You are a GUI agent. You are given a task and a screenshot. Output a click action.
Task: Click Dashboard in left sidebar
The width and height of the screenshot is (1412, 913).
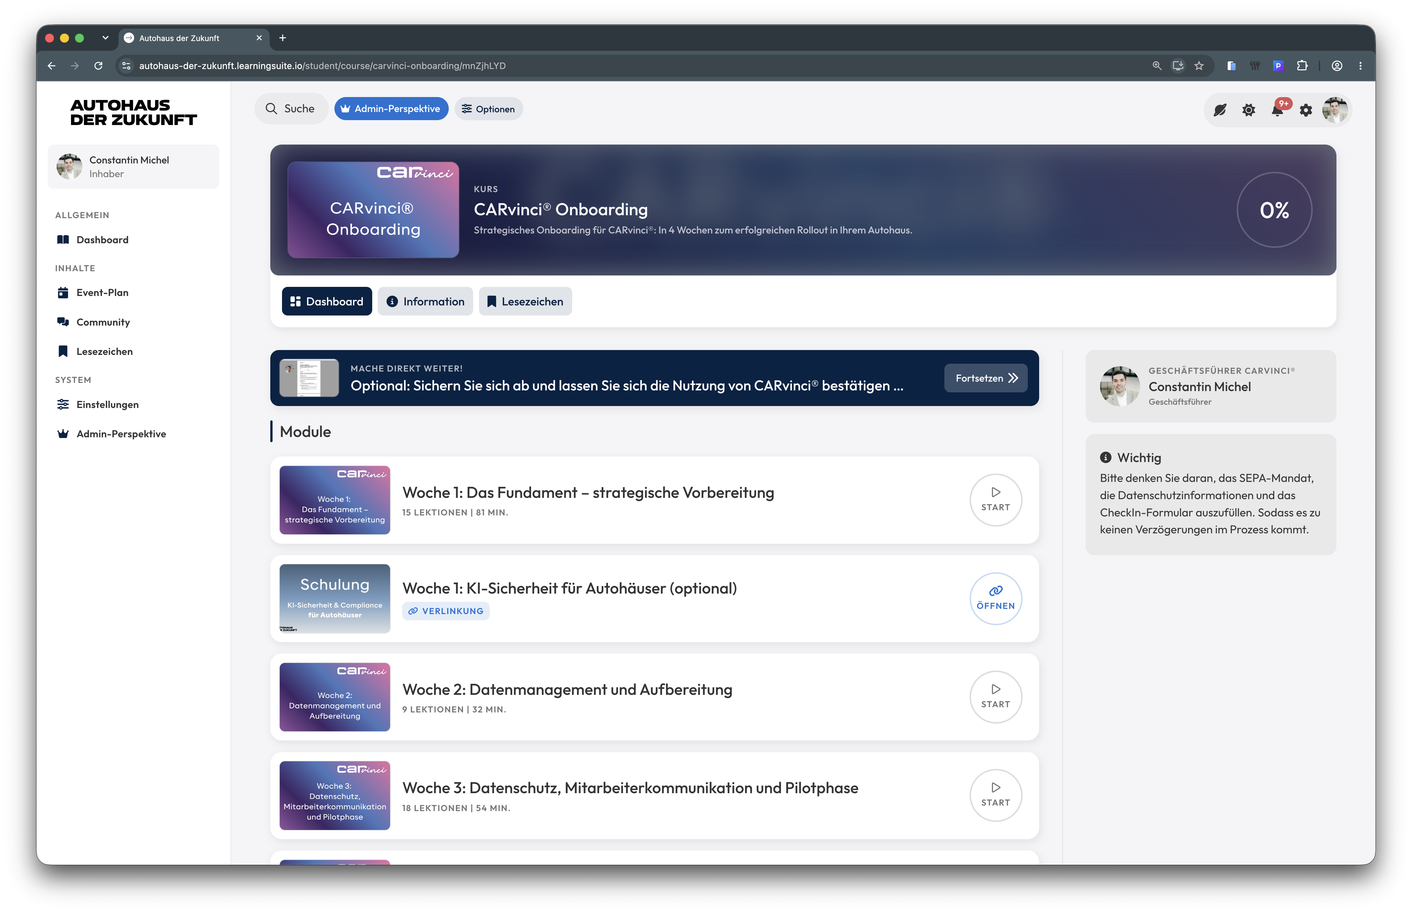tap(102, 240)
